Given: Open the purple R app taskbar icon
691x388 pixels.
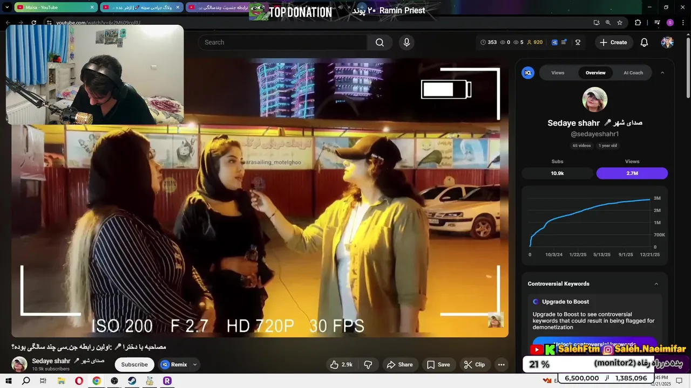Looking at the screenshot, I should pos(167,381).
